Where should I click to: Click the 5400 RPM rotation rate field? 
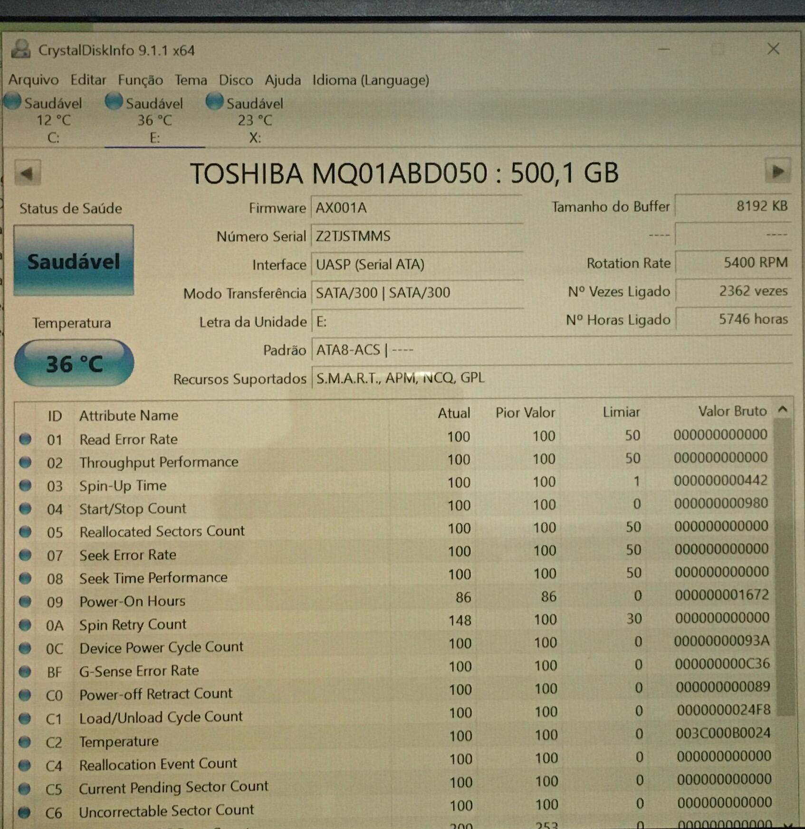pos(733,263)
